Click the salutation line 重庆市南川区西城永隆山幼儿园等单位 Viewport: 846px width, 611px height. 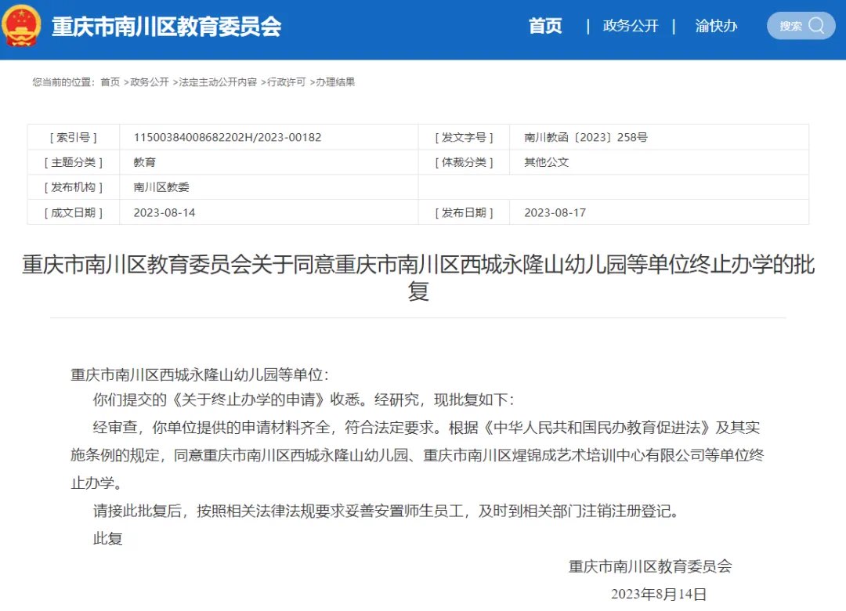point(200,374)
